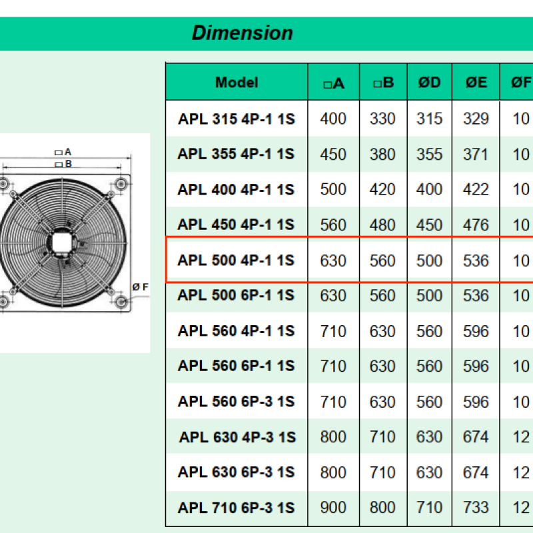Click □A value 560 in APL 450 row

[333, 225]
